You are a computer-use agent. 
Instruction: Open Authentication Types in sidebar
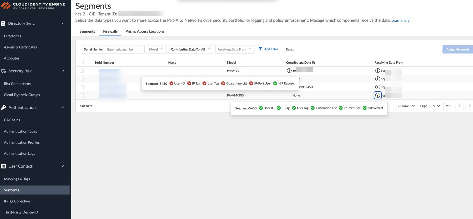[20, 131]
